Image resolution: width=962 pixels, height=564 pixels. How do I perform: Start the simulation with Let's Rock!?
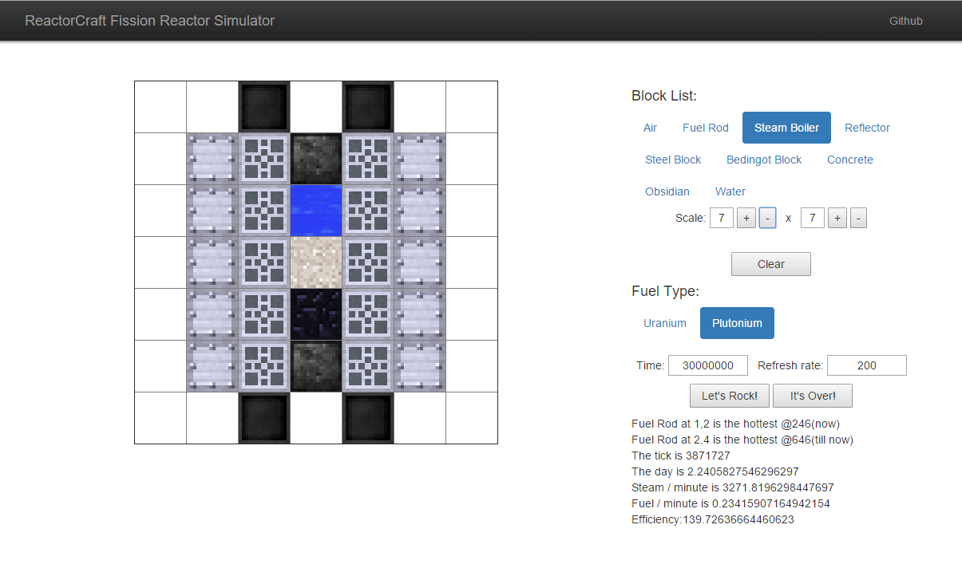[x=730, y=396]
